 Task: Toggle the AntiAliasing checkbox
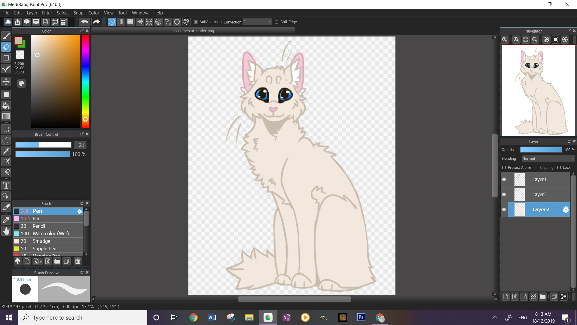pos(196,22)
